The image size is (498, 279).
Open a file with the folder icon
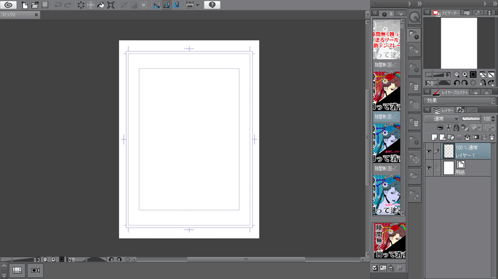pos(35,5)
